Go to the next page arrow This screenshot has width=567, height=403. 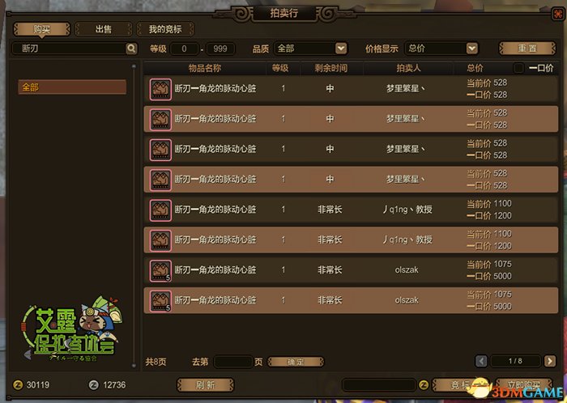(x=550, y=361)
